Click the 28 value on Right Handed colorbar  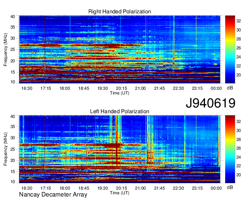click(239, 39)
